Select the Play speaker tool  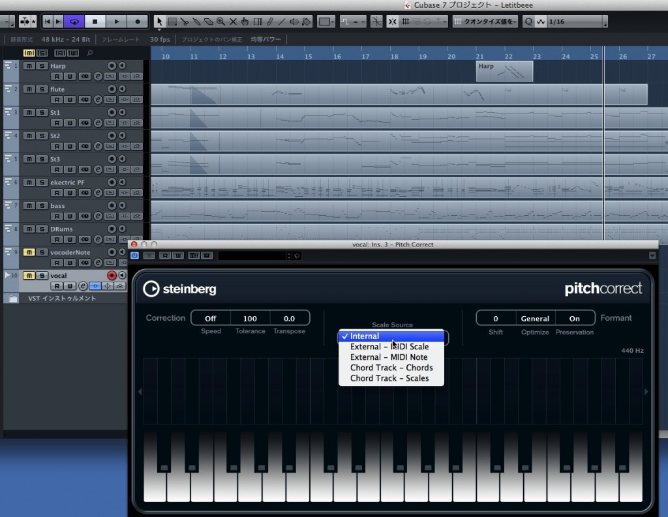(x=294, y=22)
